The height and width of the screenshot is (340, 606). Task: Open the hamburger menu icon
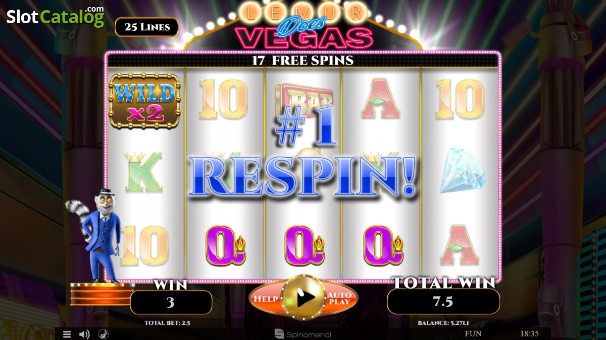coord(67,334)
